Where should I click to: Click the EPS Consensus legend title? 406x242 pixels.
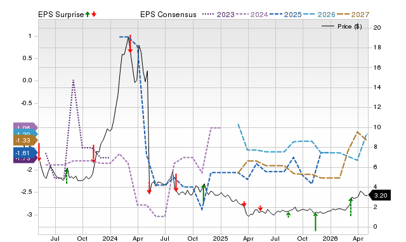(168, 15)
